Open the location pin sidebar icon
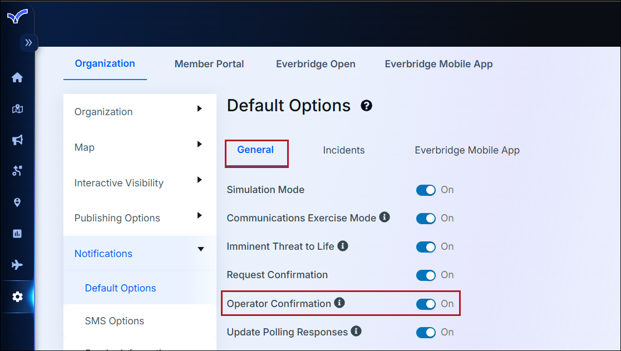This screenshot has width=621, height=351. pyautogui.click(x=17, y=202)
